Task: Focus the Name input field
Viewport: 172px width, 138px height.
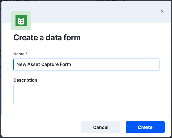Action: [x=86, y=64]
